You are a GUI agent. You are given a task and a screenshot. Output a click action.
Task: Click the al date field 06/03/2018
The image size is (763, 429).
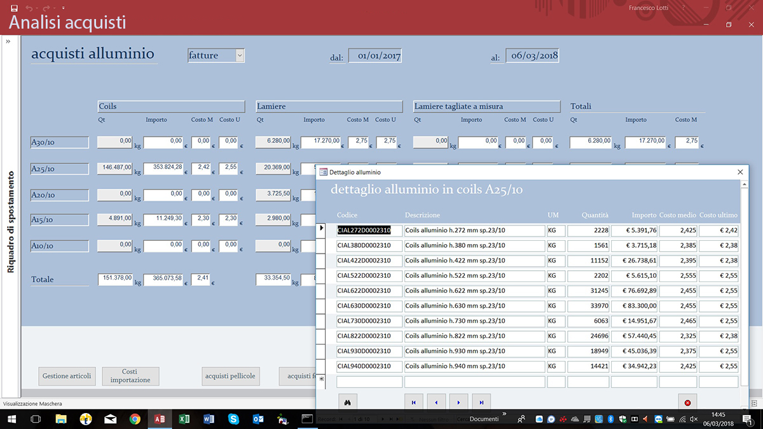pyautogui.click(x=534, y=56)
